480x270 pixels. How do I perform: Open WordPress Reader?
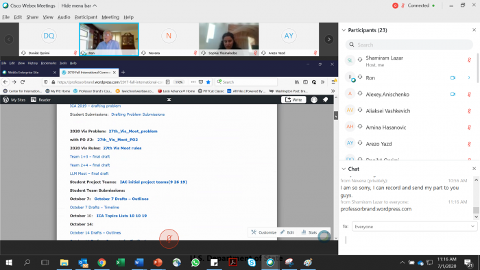point(40,99)
